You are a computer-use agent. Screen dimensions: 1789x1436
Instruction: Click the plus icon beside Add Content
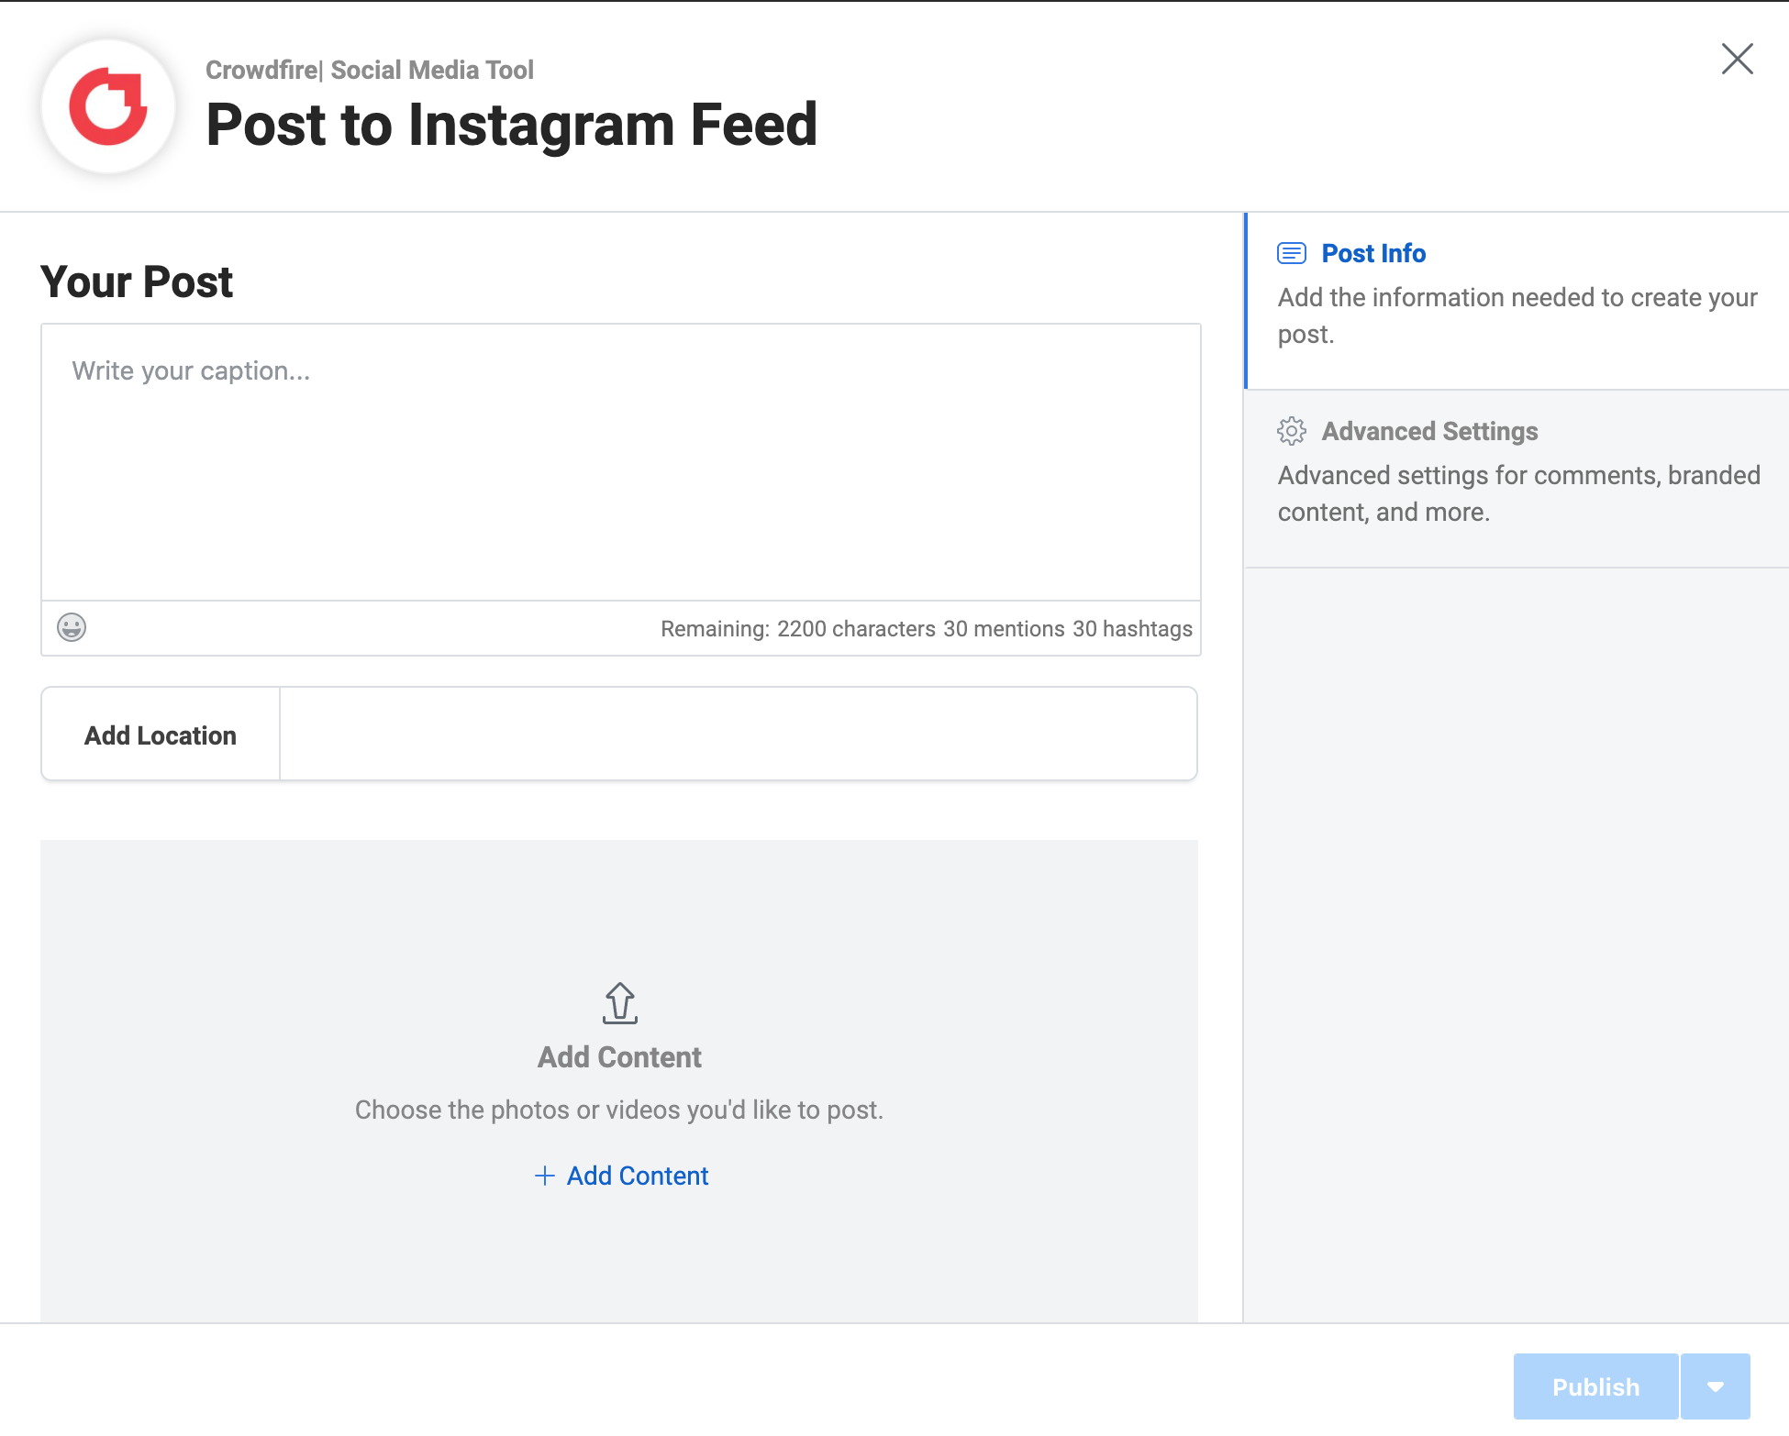(545, 1176)
